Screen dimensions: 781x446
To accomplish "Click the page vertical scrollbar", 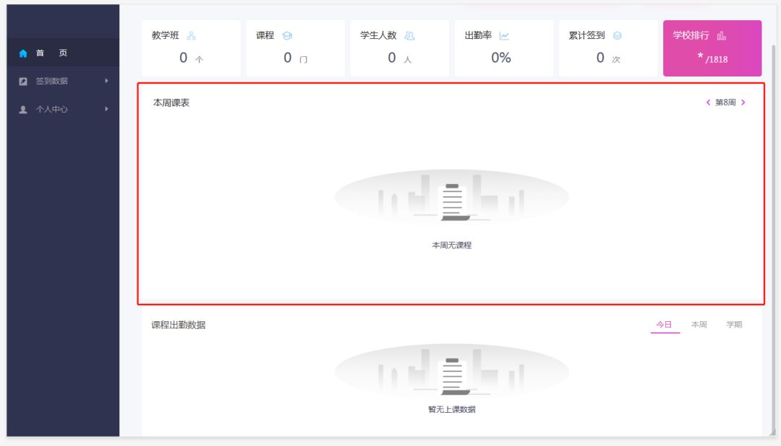I will click(773, 217).
